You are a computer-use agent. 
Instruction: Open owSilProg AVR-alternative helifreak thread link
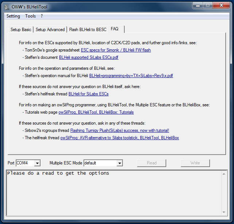tap(120, 138)
